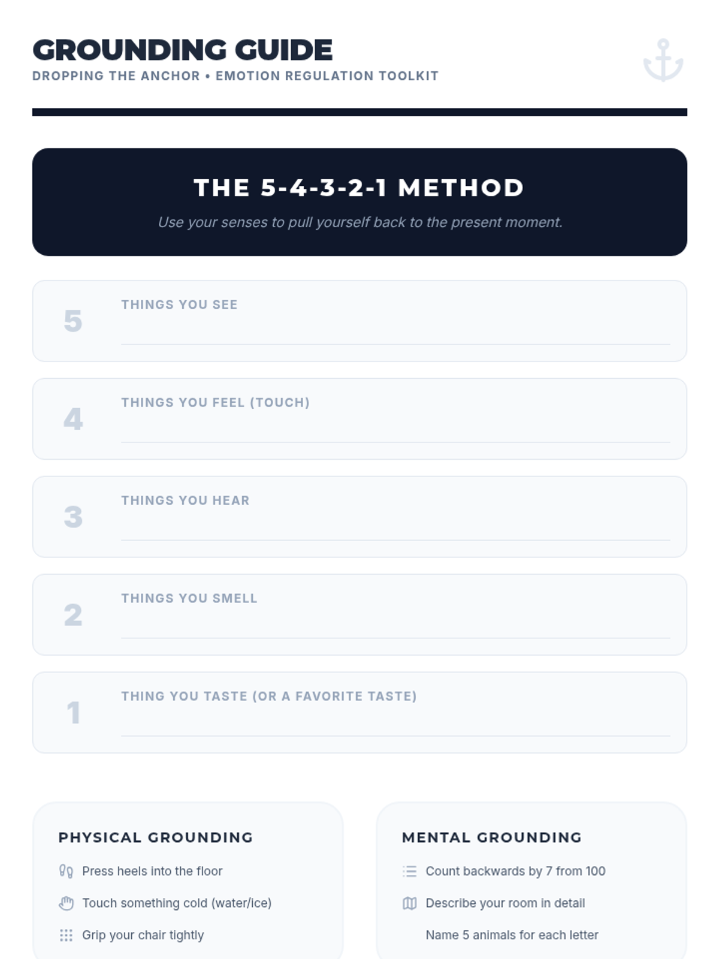Click the map icon beside Describe your room
The image size is (719, 959).
pyautogui.click(x=410, y=903)
